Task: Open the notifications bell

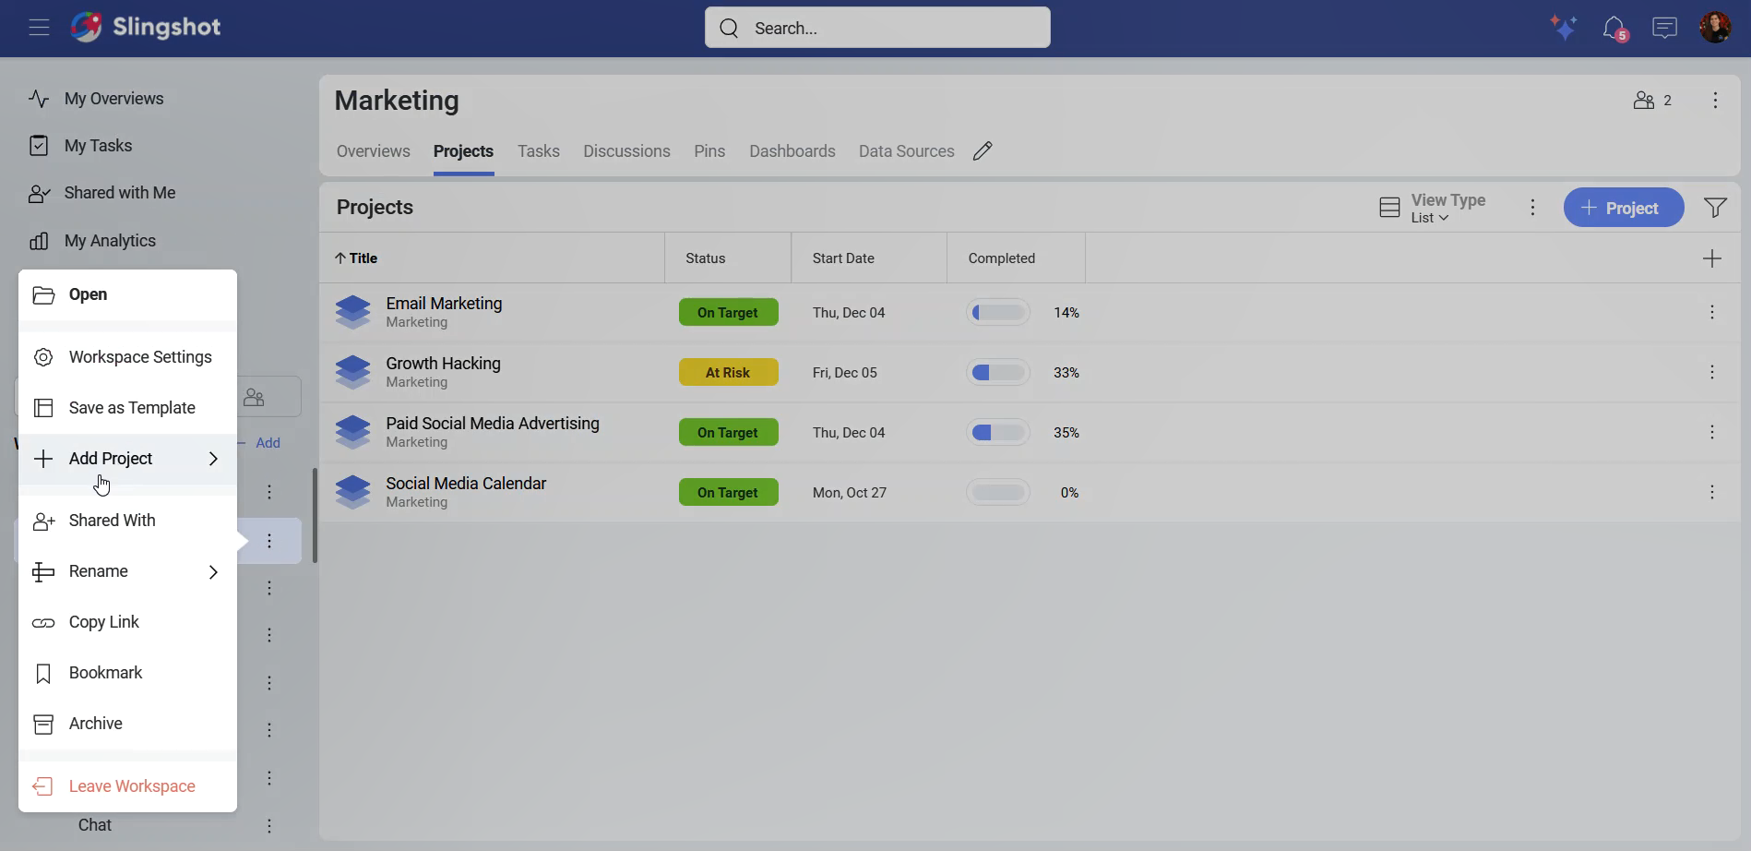Action: [1614, 28]
